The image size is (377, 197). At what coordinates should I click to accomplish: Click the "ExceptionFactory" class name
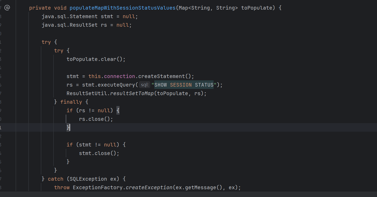coord(98,187)
